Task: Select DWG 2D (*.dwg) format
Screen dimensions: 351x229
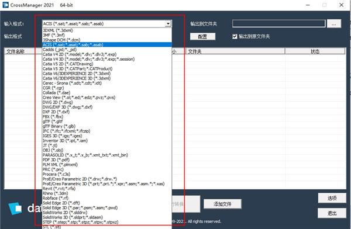Action: (x=107, y=102)
